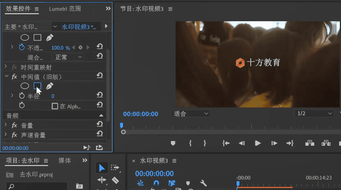Switch to the 项目: 去水印 tab
This screenshot has height=190, width=341.
click(x=23, y=160)
